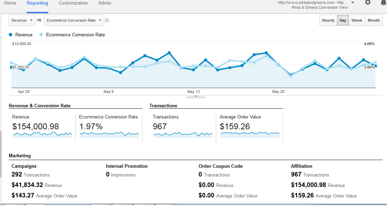Viewport: 389px width, 209px height.
Task: Click the Ecommerce Conversion Rate legend dot
Action: 42,35
